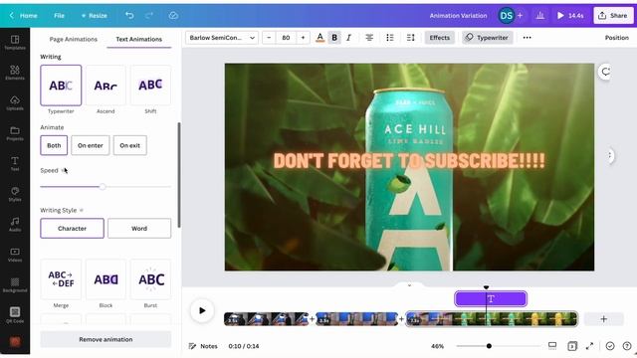Viewport: 637px width, 358px height.
Task: Open the insights chart icon
Action: tap(539, 16)
